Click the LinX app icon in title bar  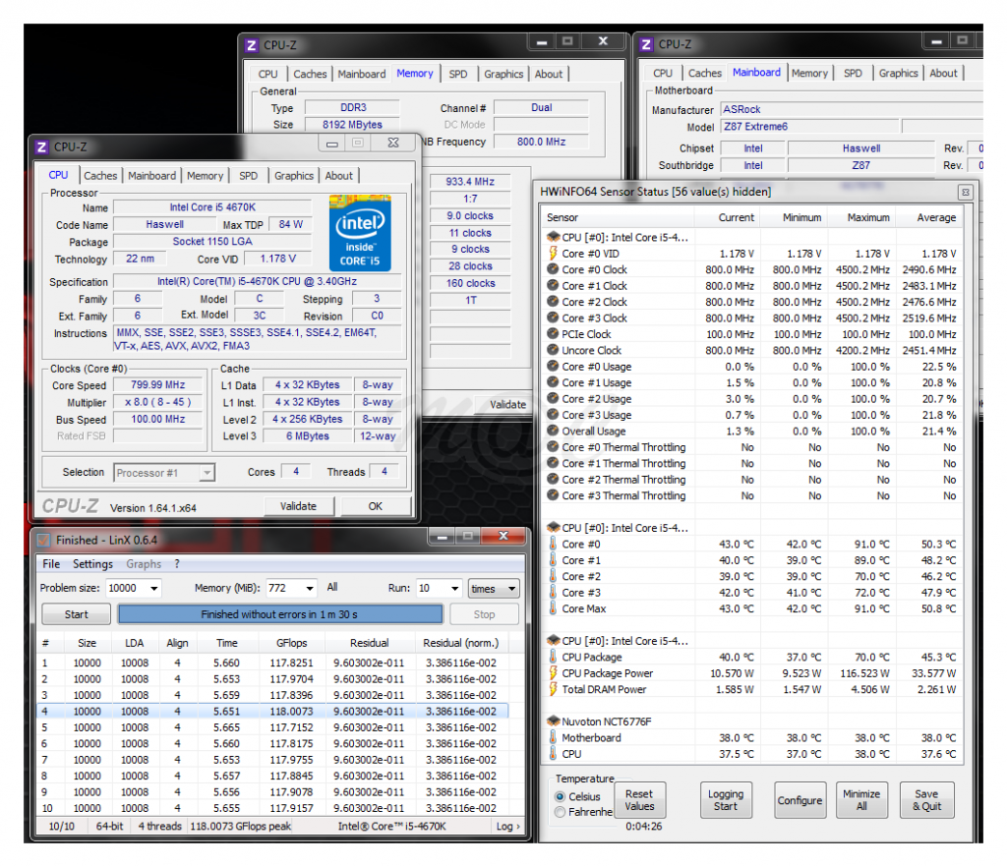[x=43, y=540]
